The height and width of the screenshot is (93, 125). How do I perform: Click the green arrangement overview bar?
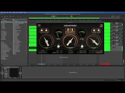click(x=64, y=18)
